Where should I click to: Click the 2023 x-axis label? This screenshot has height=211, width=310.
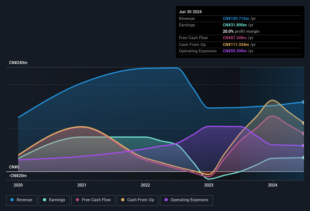point(209,185)
